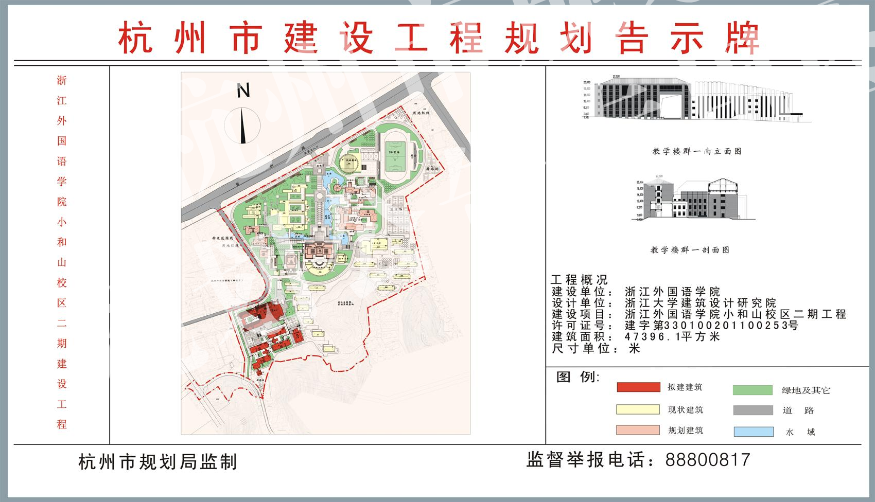Click the blue 水域 legend swatch

click(x=753, y=432)
